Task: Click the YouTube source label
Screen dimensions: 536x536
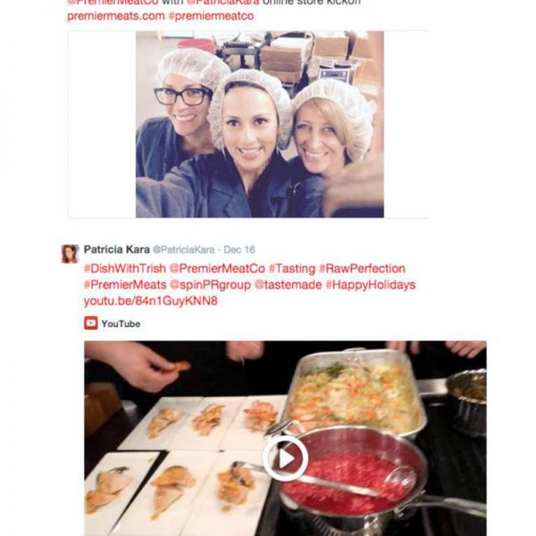Action: click(121, 323)
